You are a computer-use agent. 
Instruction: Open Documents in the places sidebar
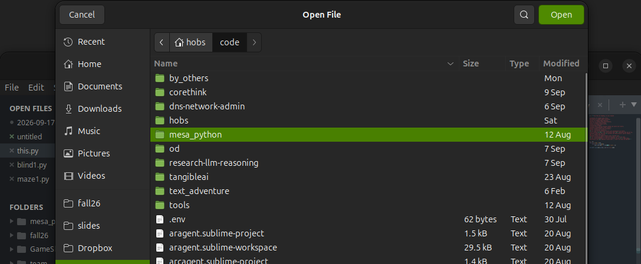tap(103, 86)
